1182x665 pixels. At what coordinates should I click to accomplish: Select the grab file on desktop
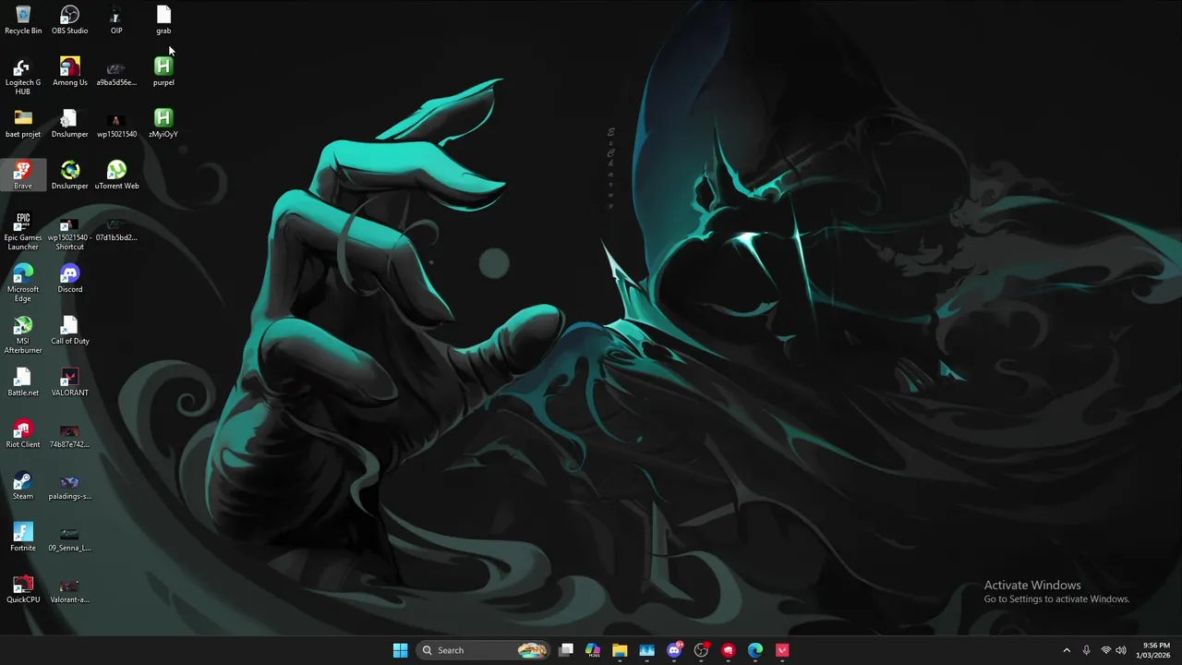163,20
